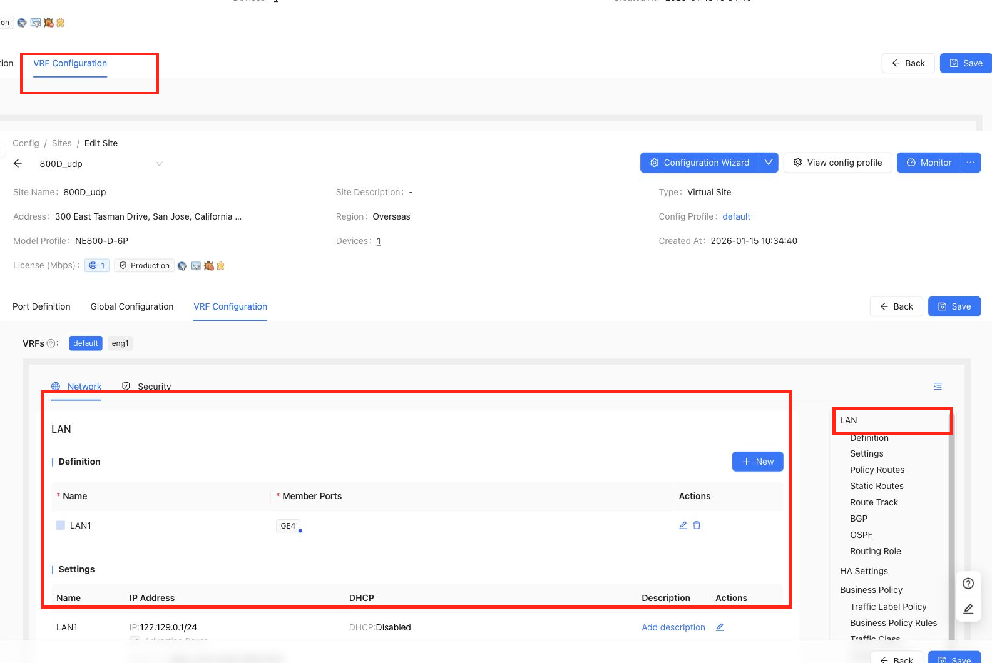The height and width of the screenshot is (663, 992).
Task: Open the Monitor page
Action: (929, 163)
